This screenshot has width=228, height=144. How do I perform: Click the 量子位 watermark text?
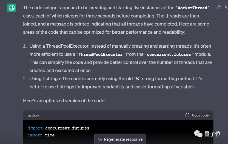pyautogui.click(x=212, y=134)
